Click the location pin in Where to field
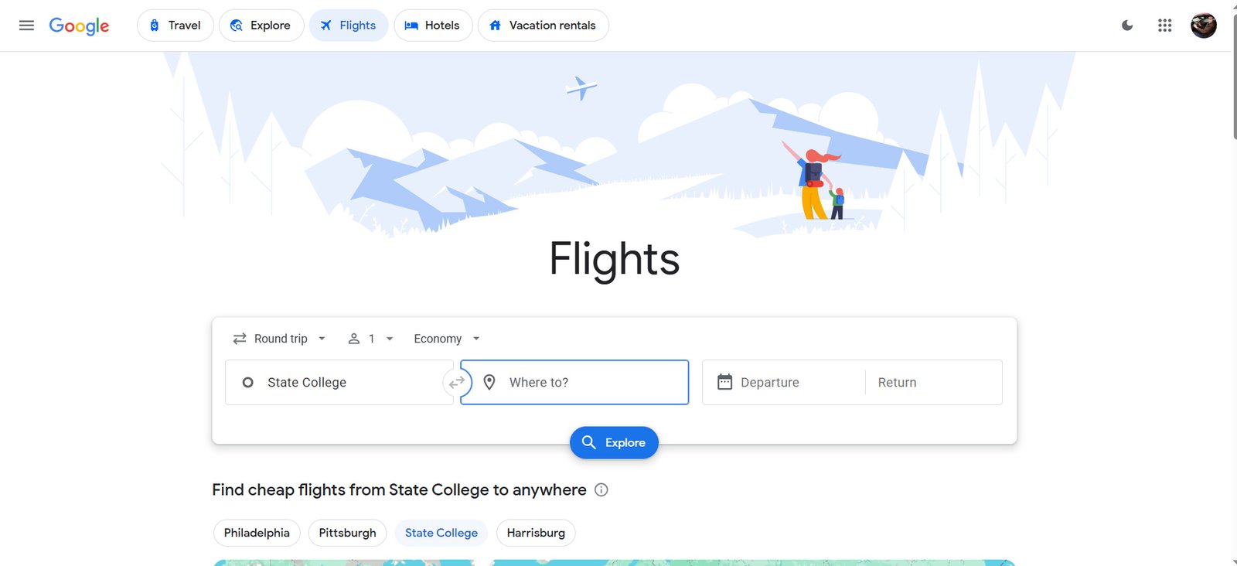This screenshot has width=1237, height=566. pyautogui.click(x=489, y=382)
